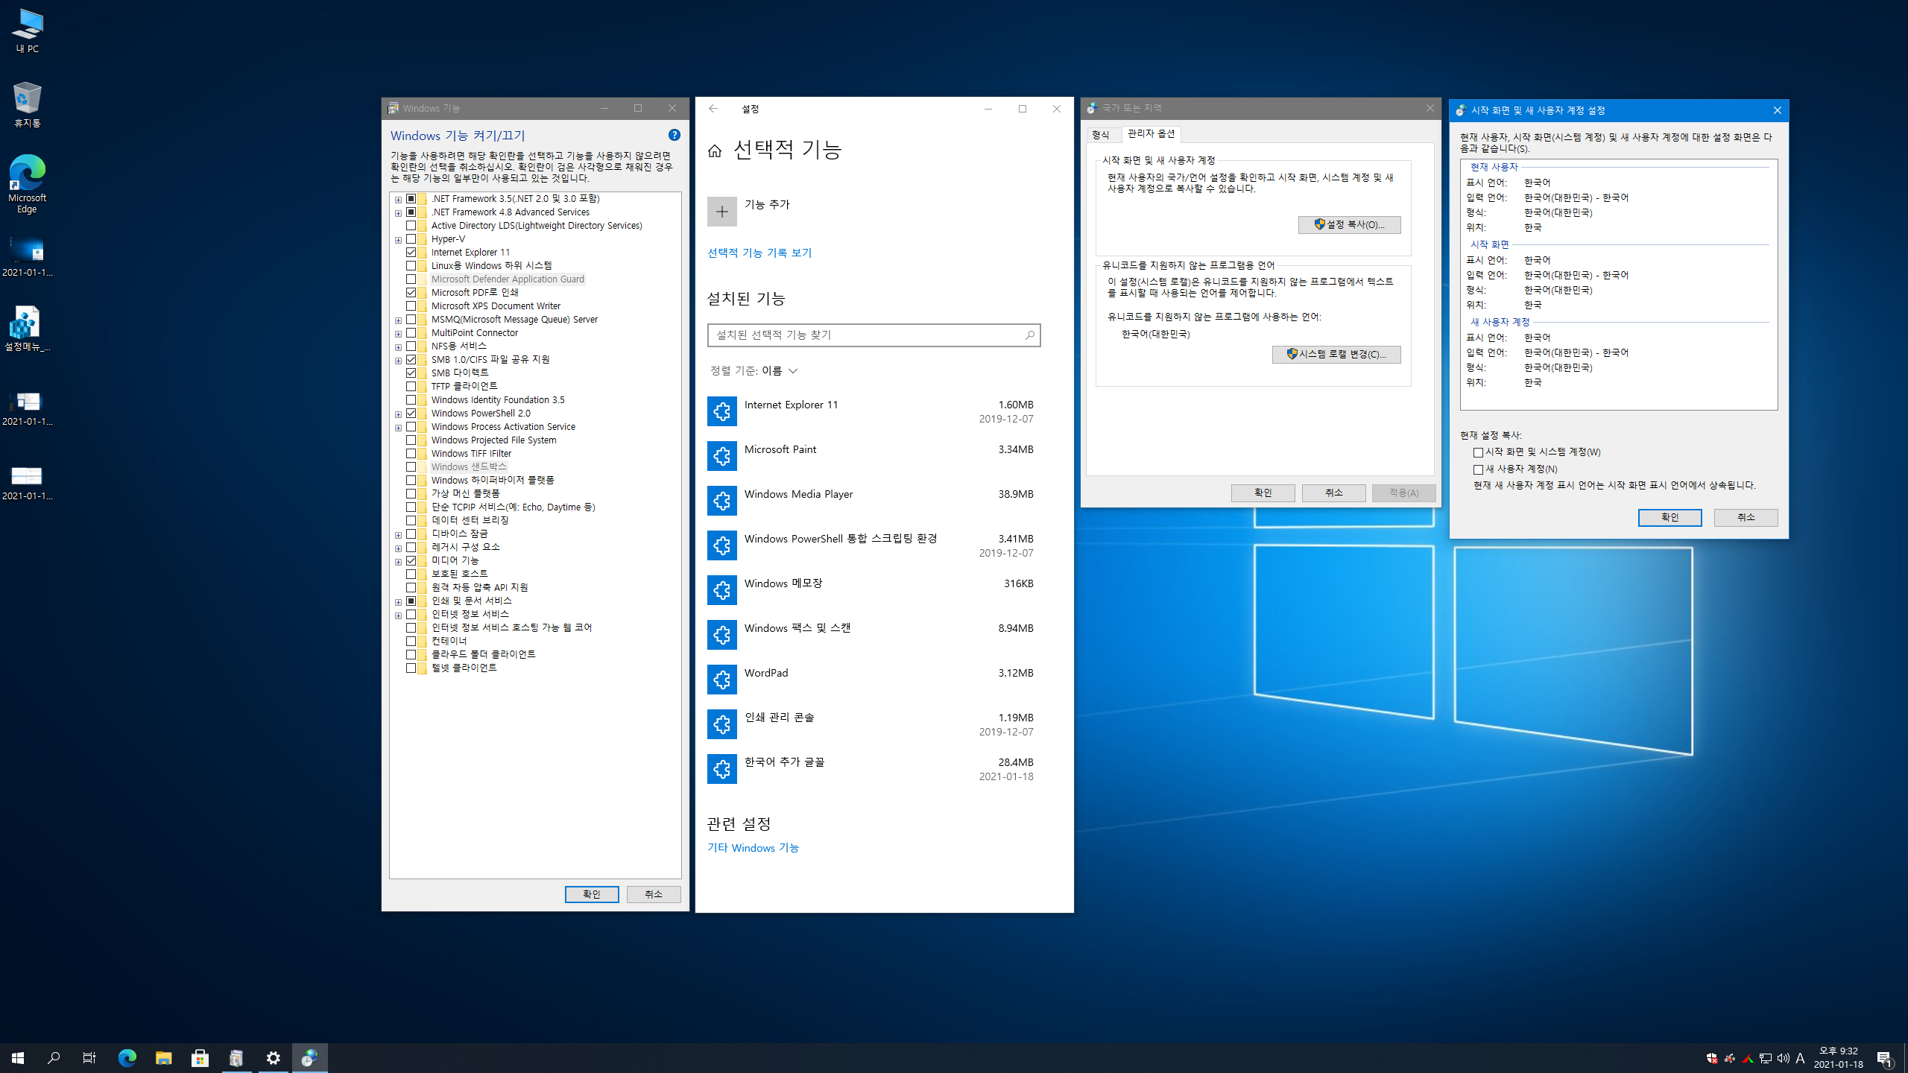This screenshot has width=1908, height=1073.
Task: Click the back arrow in Settings window
Action: [x=713, y=109]
